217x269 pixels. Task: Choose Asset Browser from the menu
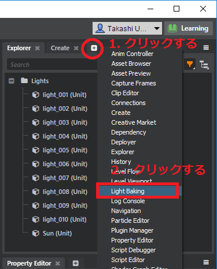131,63
